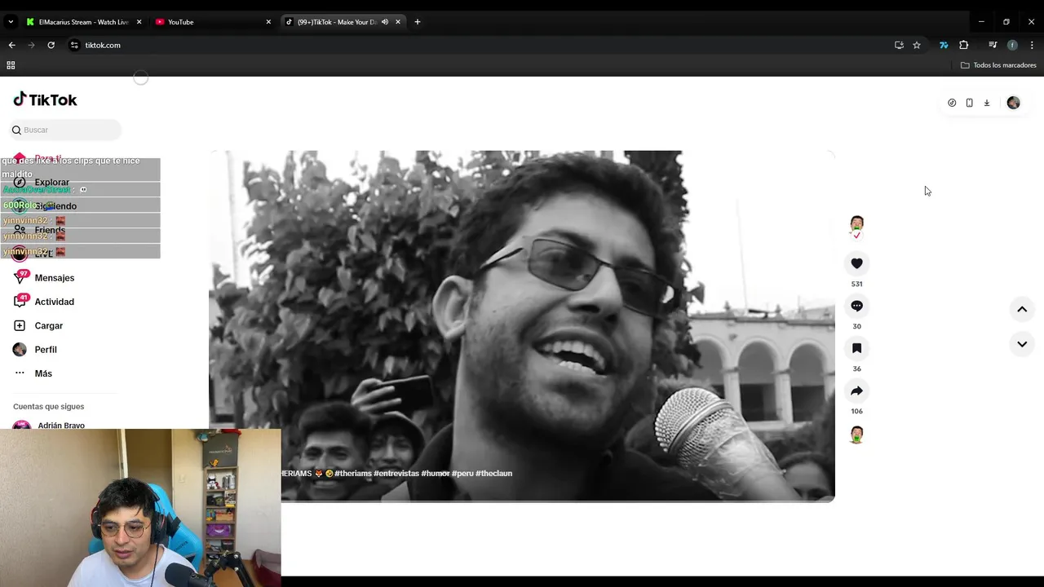Click the #theclaun hashtag in caption
Screen dimensions: 1044x587
tap(493, 473)
